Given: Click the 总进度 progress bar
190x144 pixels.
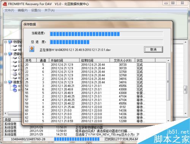Looking at the screenshot, I should 106,42.
